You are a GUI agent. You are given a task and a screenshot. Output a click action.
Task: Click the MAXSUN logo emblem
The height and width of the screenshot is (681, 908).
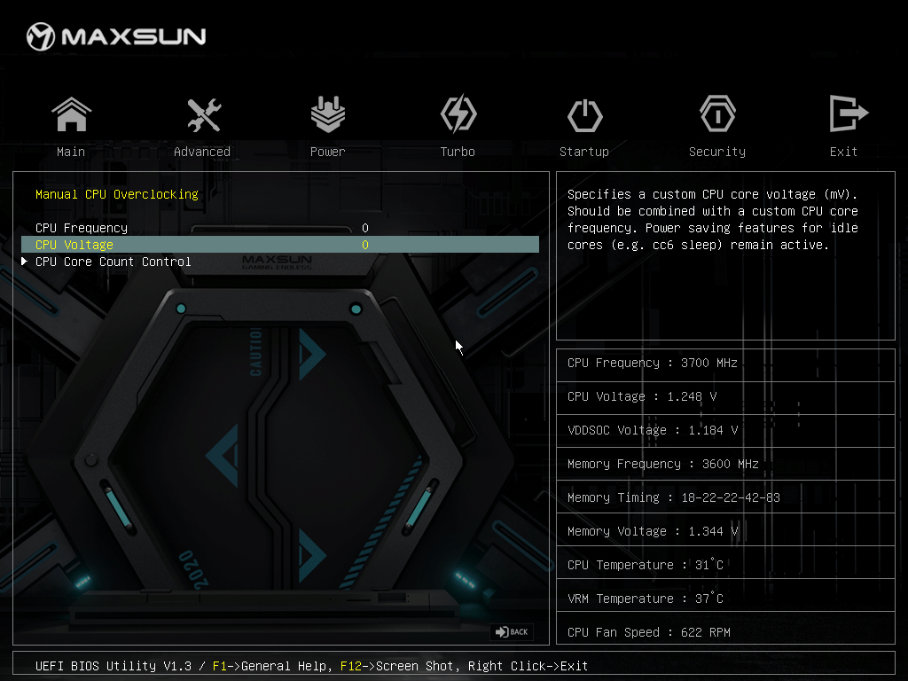(x=41, y=36)
